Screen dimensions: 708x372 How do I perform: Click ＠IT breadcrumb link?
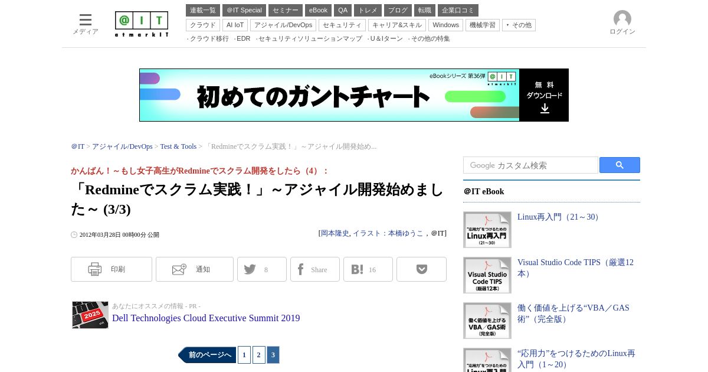(x=78, y=146)
